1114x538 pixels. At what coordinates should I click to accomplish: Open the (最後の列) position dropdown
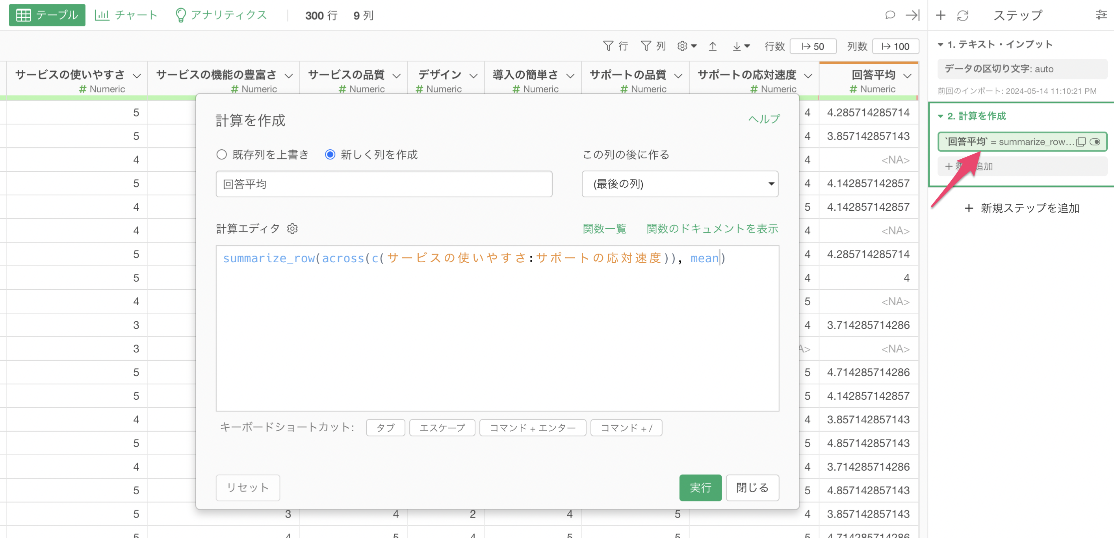[x=680, y=184]
